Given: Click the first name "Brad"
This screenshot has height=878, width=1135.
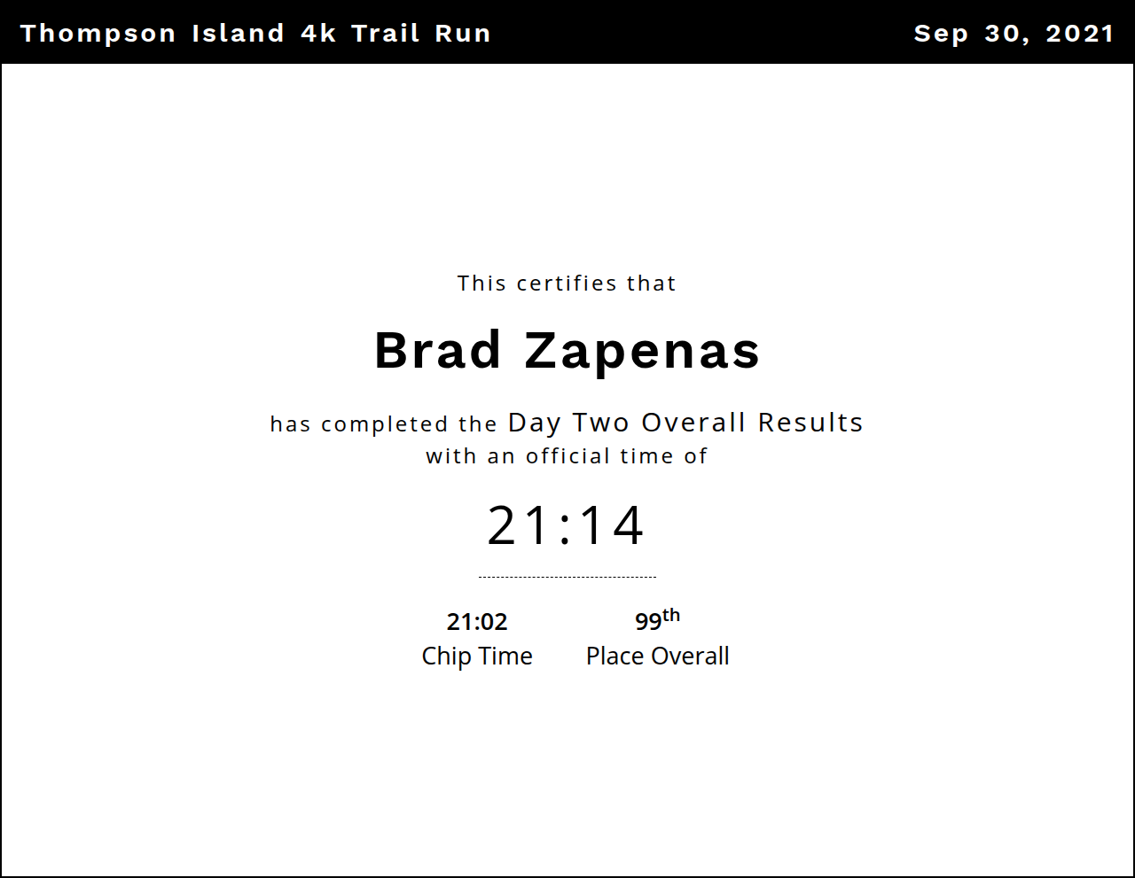Looking at the screenshot, I should (x=437, y=350).
